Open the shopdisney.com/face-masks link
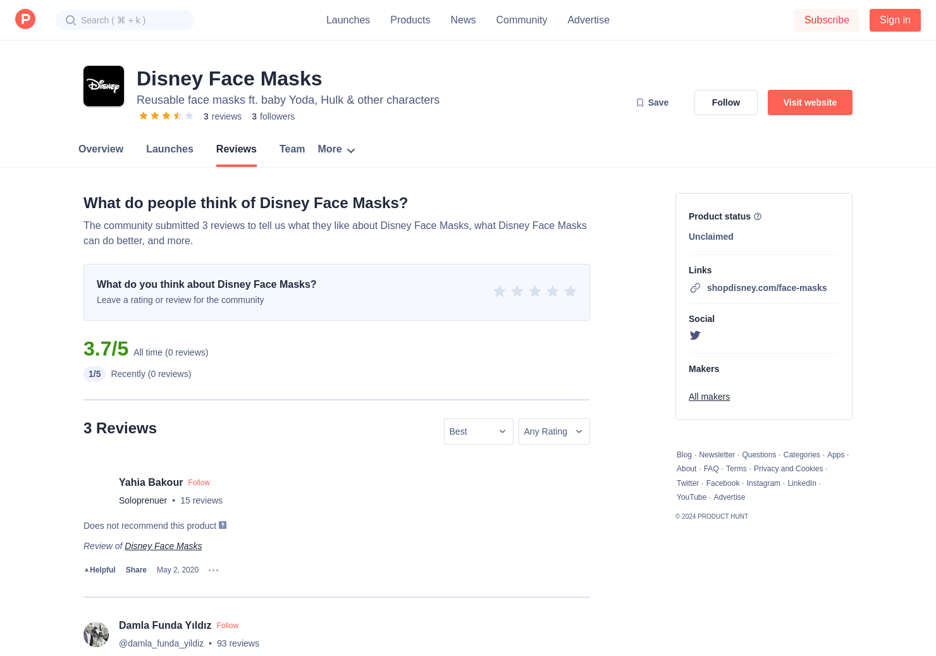 (x=767, y=288)
